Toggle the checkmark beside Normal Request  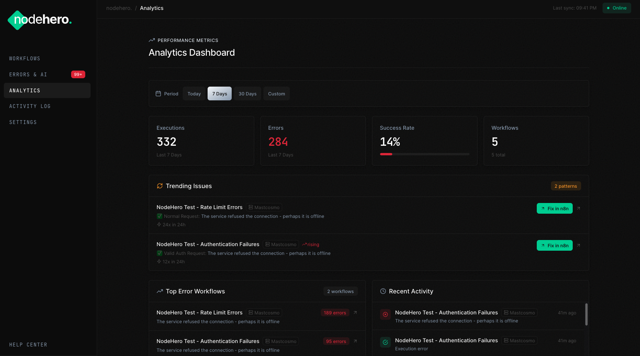(159, 216)
